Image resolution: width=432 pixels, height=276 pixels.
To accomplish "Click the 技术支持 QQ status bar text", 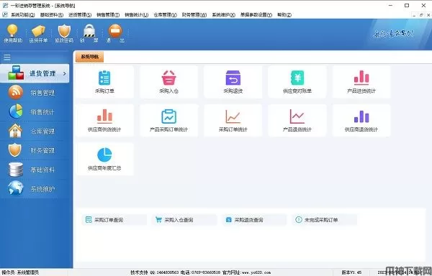I will (155, 272).
